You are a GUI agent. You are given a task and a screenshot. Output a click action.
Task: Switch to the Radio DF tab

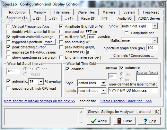click(x=88, y=18)
